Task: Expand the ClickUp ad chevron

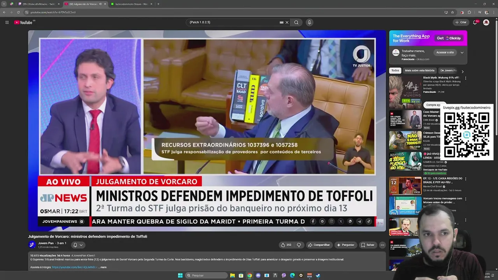Action: click(462, 52)
